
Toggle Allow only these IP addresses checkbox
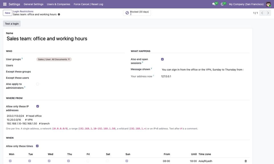(38, 106)
